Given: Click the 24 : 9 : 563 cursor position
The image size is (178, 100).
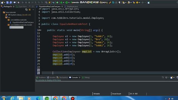Looking at the screenshot, I should point(134,94).
